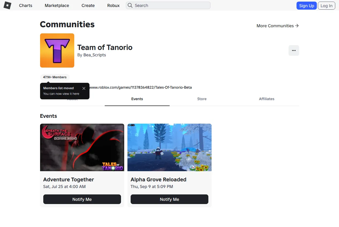This screenshot has height=227, width=339.
Task: Click the Thu, Sep 9 at 5:09 PM date
Action: 152,187
